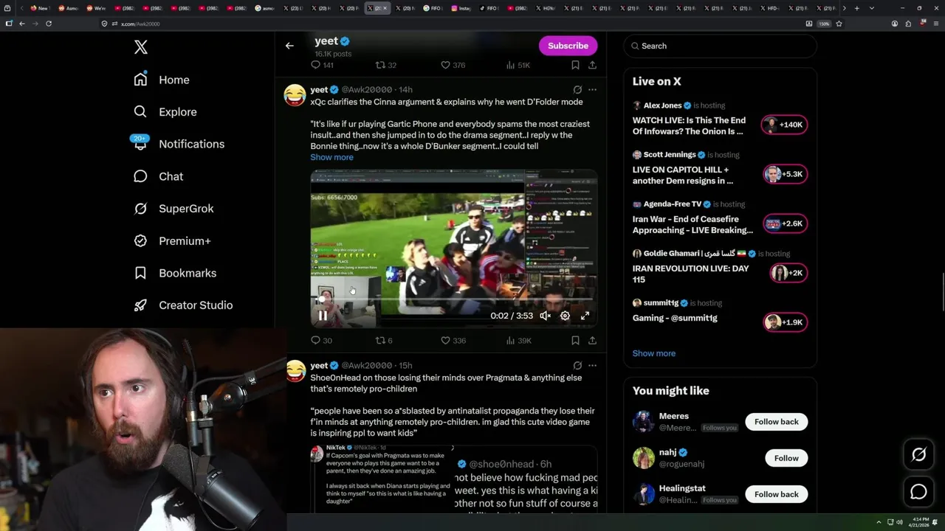Pause the video in the post

pyautogui.click(x=323, y=316)
